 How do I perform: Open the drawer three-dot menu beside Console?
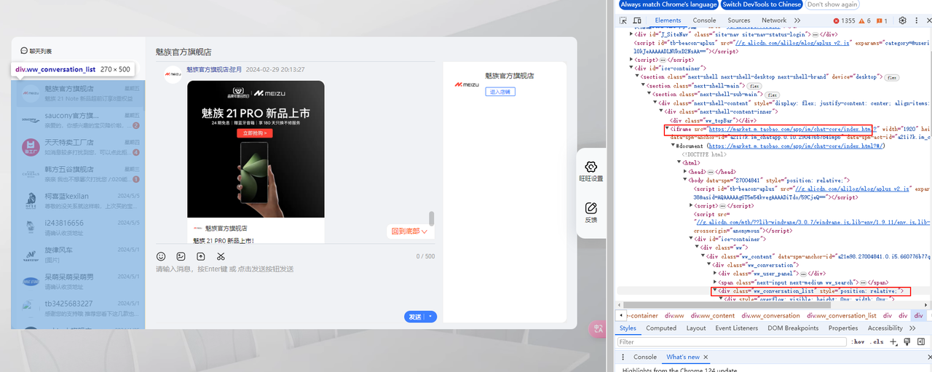click(x=624, y=357)
